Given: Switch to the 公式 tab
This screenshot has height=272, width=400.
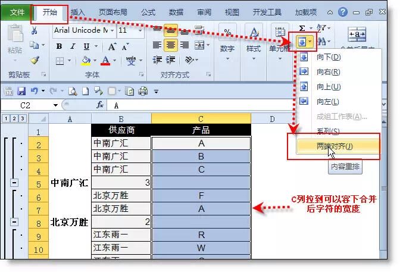Looking at the screenshot, I should click(x=148, y=12).
